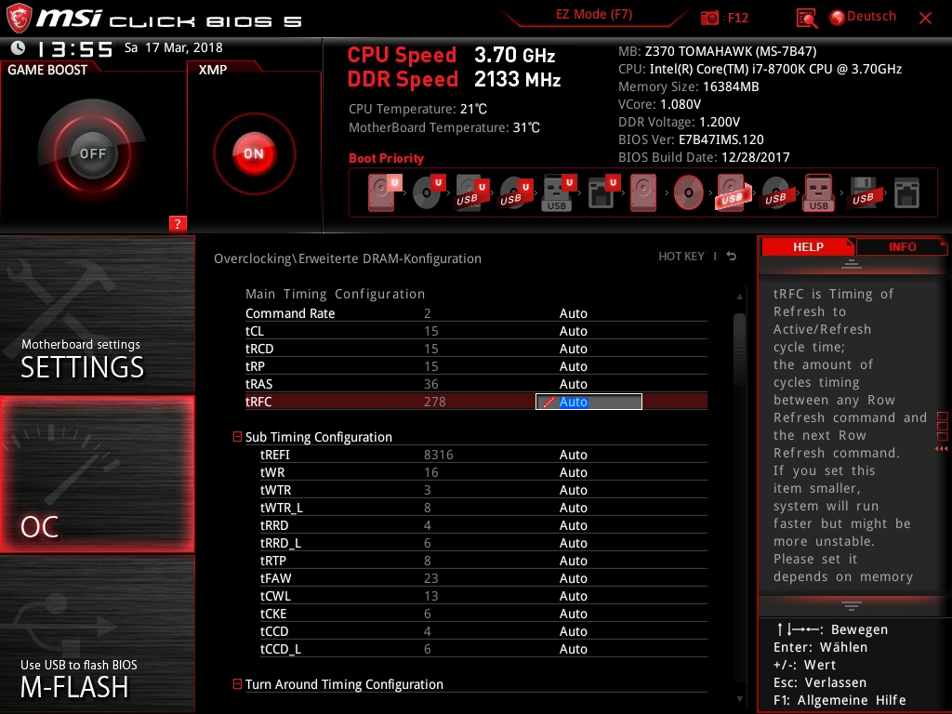Open the Command Rate Auto value

click(573, 313)
